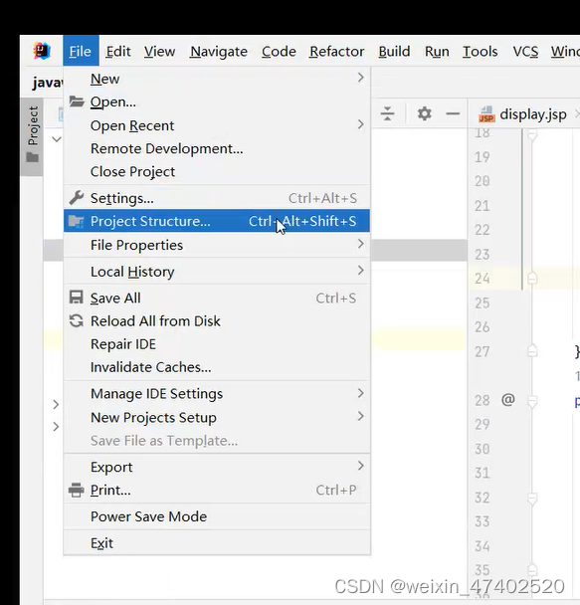Screen dimensions: 580x605
Task: Click the JSP file icon on display.jsp tab
Action: [x=486, y=114]
